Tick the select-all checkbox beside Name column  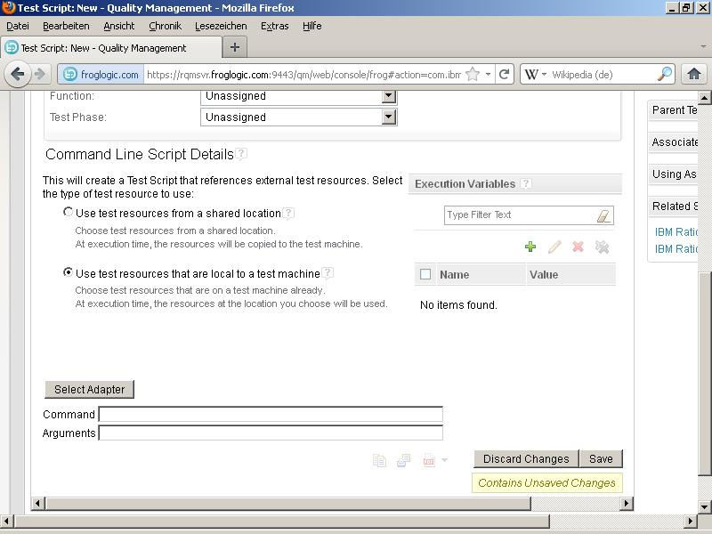425,274
